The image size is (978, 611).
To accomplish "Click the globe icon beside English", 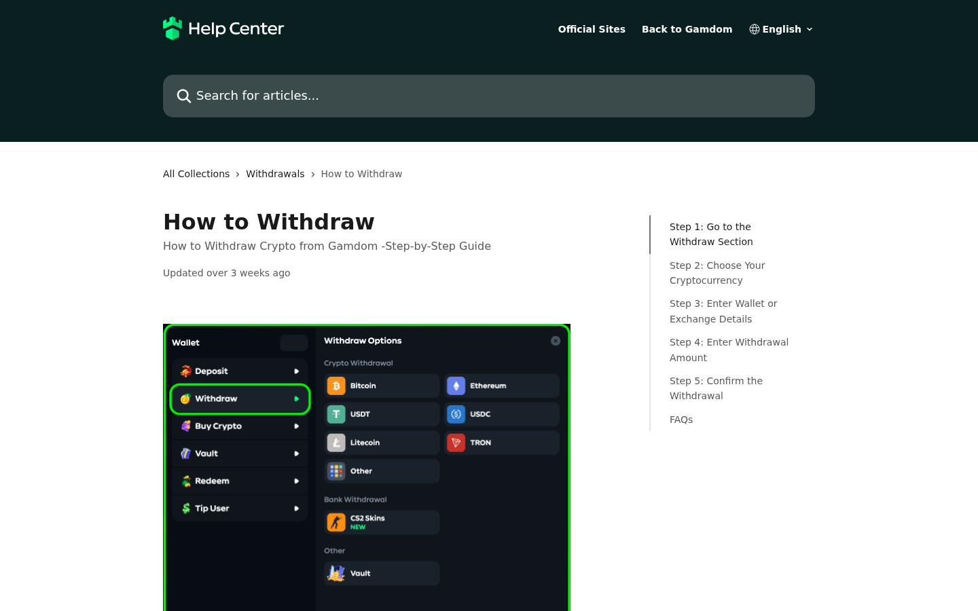I will (x=754, y=29).
